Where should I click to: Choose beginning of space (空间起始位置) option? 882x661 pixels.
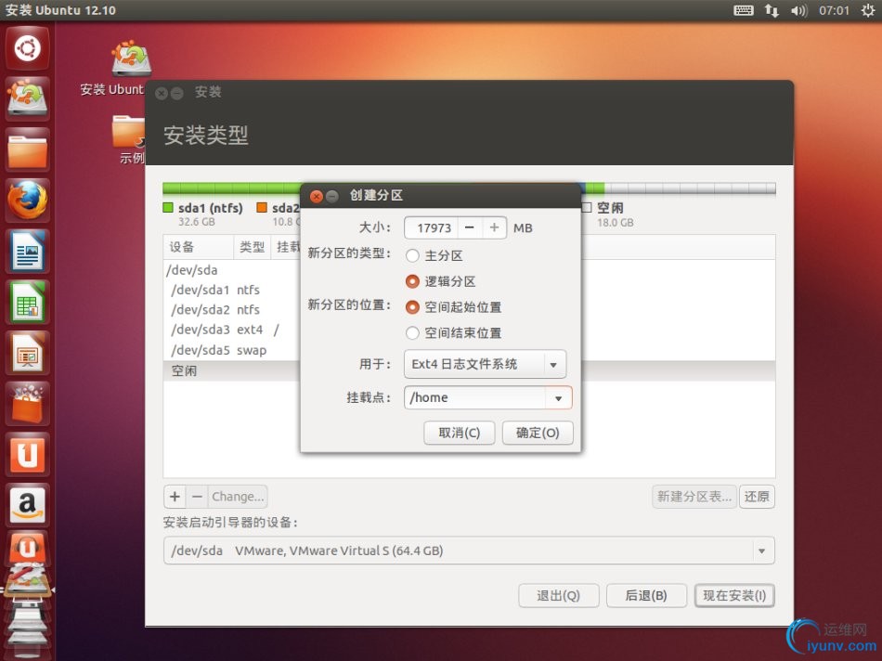coord(412,307)
